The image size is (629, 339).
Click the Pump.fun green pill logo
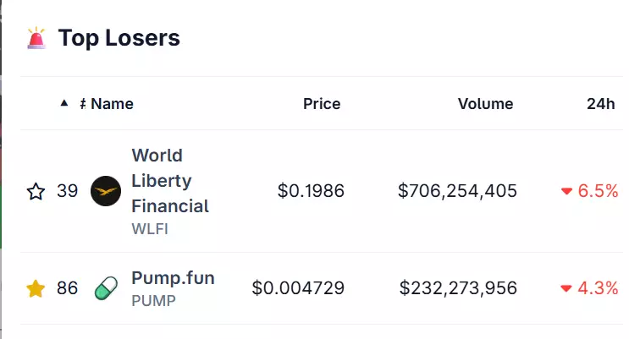[x=106, y=288]
